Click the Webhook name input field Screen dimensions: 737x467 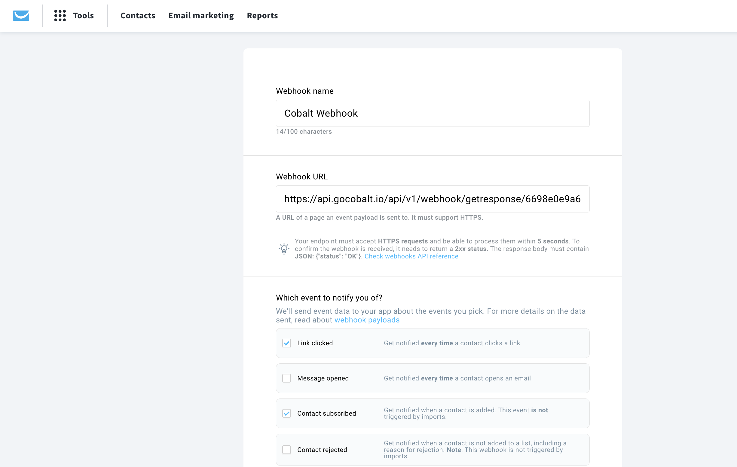pyautogui.click(x=432, y=113)
